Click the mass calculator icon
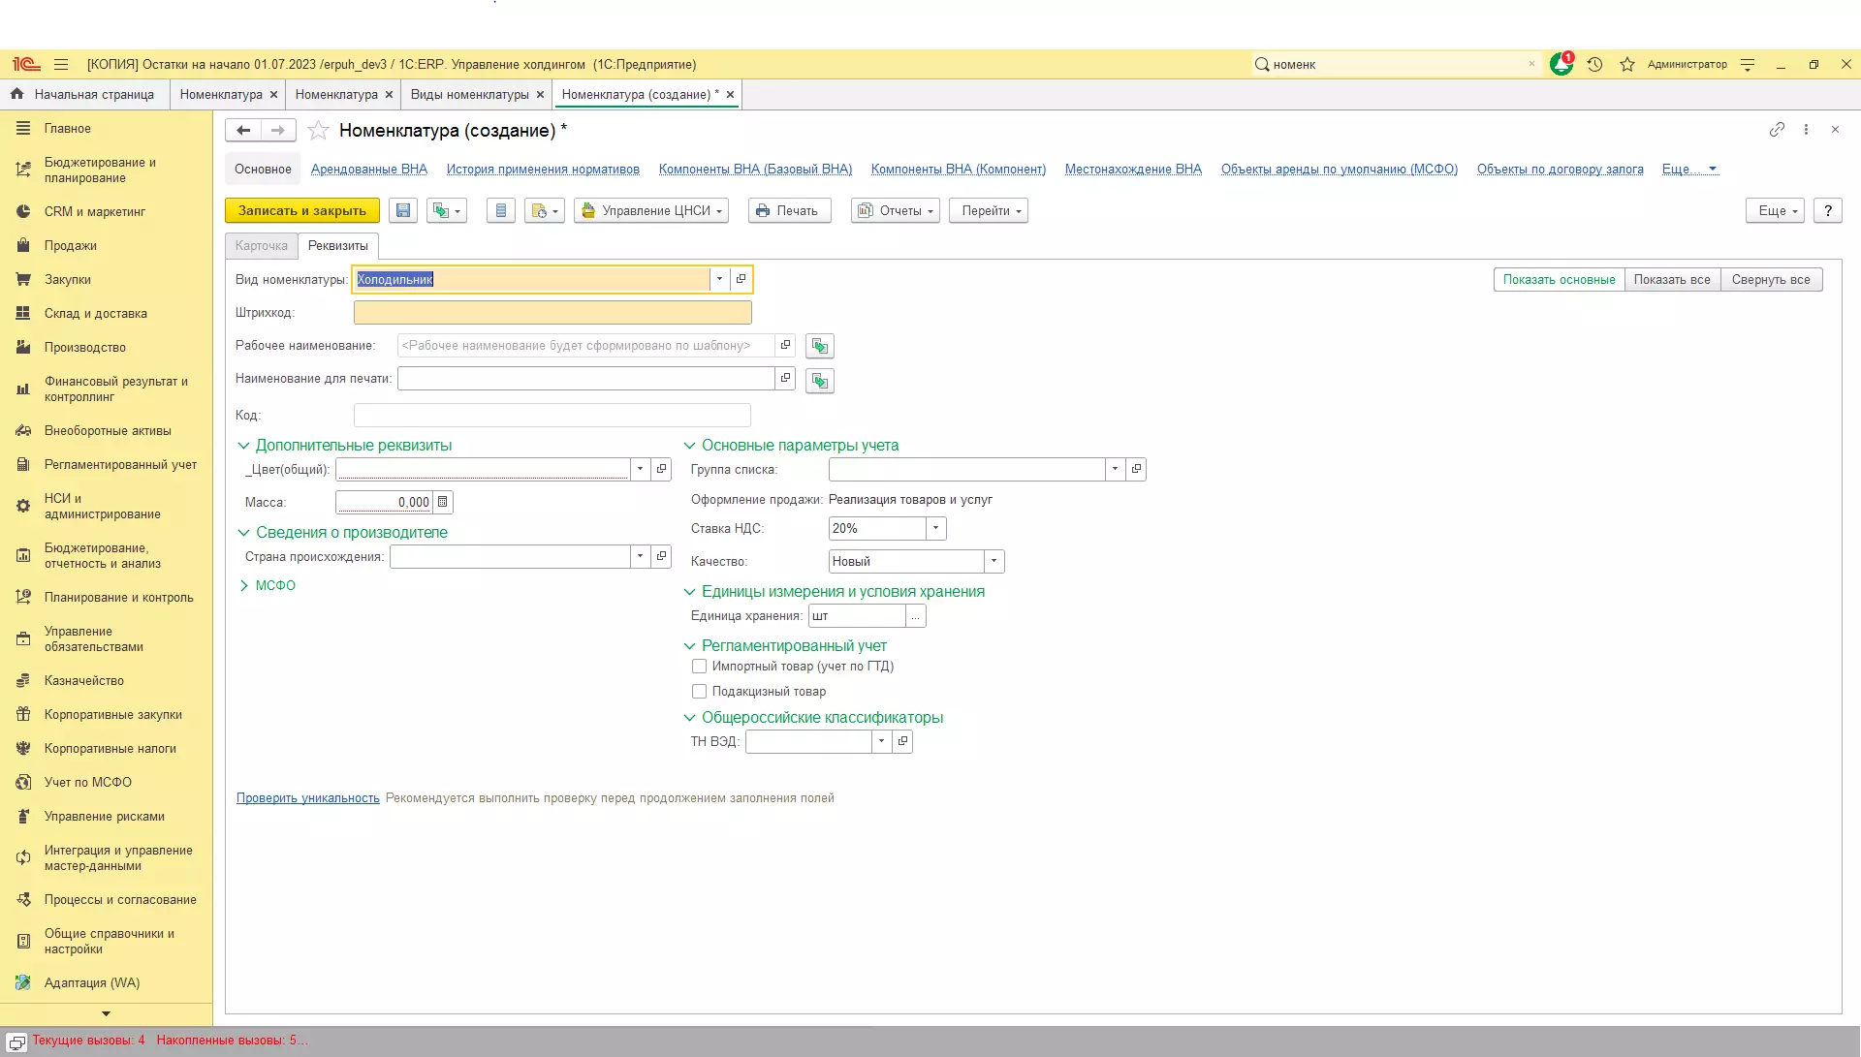Screen dimensions: 1861x1057 pyautogui.click(x=443, y=502)
